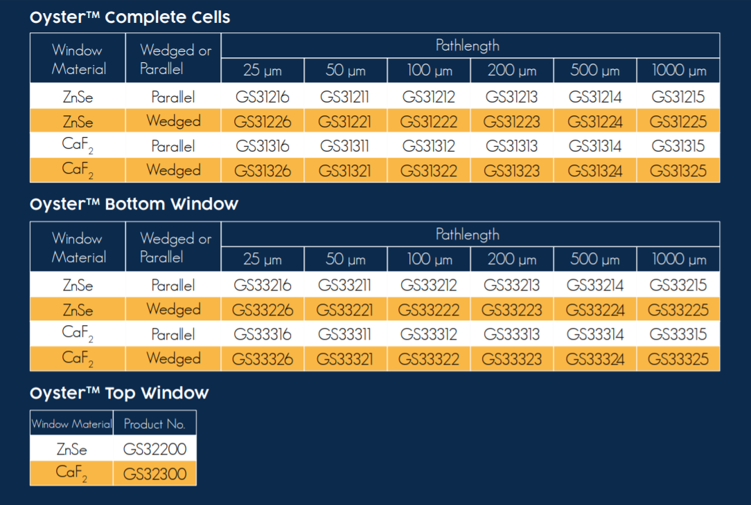Image resolution: width=751 pixels, height=505 pixels.
Task: Select product code GS31221
Action: coord(345,122)
